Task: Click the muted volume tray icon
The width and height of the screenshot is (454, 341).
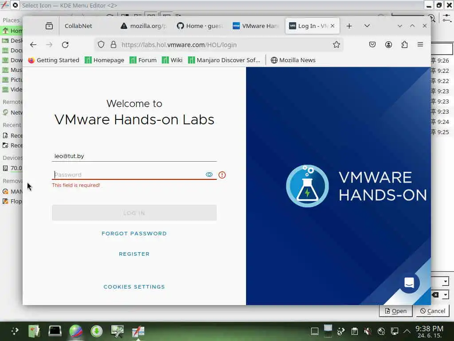Action: (x=368, y=331)
